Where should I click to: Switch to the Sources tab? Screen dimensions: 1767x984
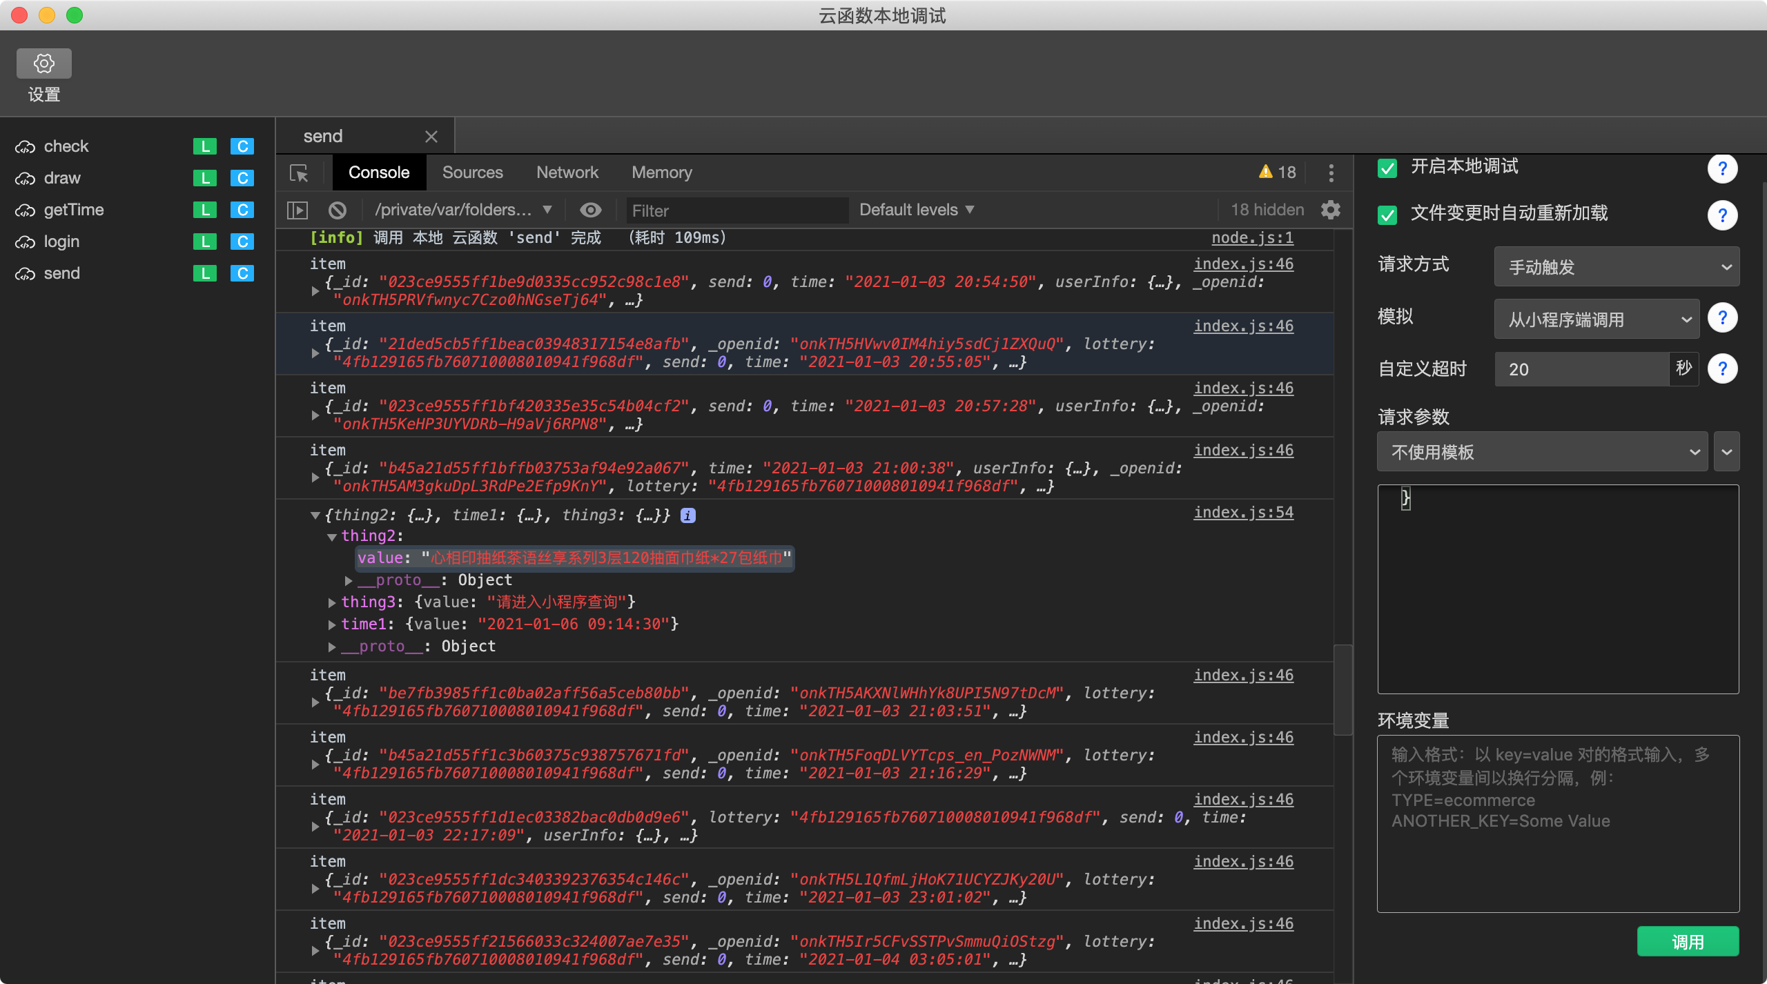click(x=472, y=173)
